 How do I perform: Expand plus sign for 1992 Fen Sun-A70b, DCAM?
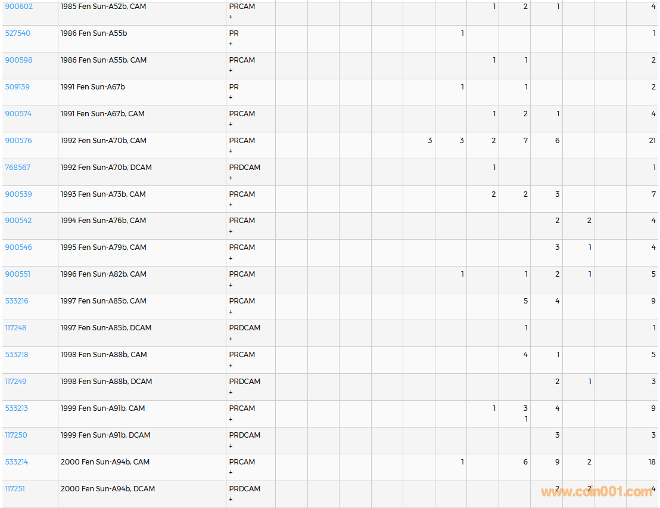click(231, 178)
